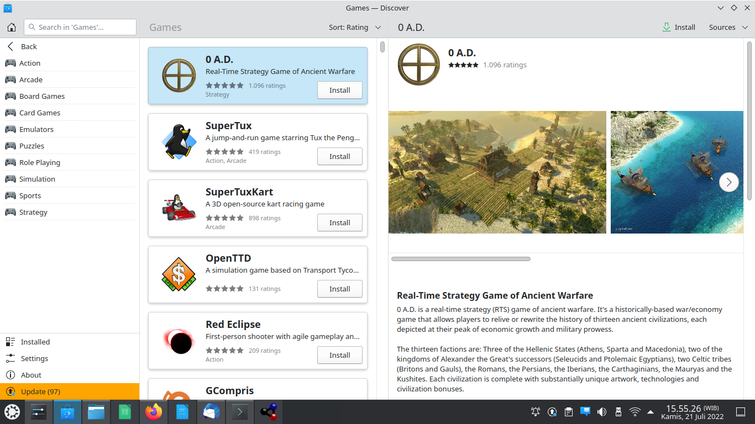Open the clock showing 15.55.26
The width and height of the screenshot is (755, 424).
[691, 412]
